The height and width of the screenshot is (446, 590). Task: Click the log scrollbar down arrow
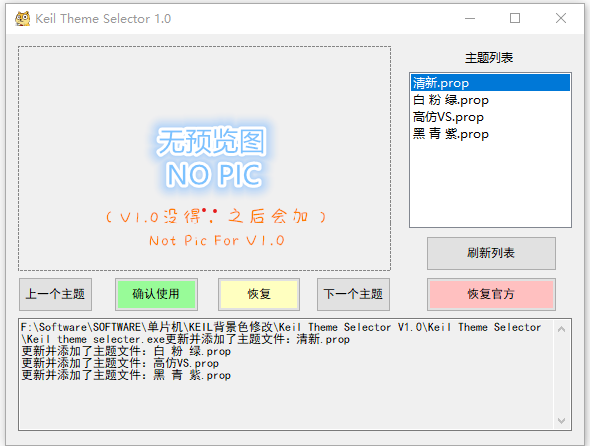tap(561, 420)
